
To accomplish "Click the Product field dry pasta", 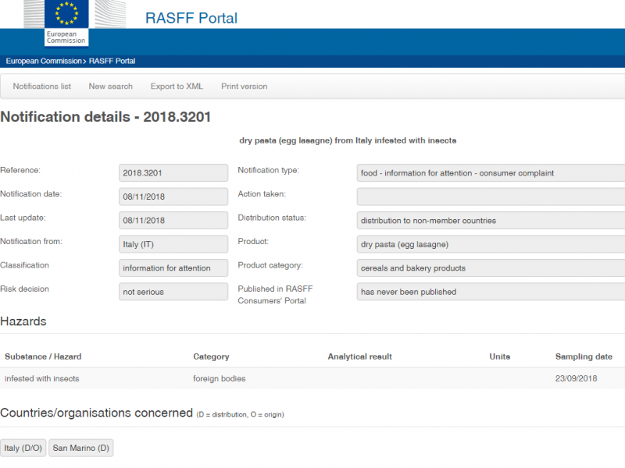I will pos(491,244).
